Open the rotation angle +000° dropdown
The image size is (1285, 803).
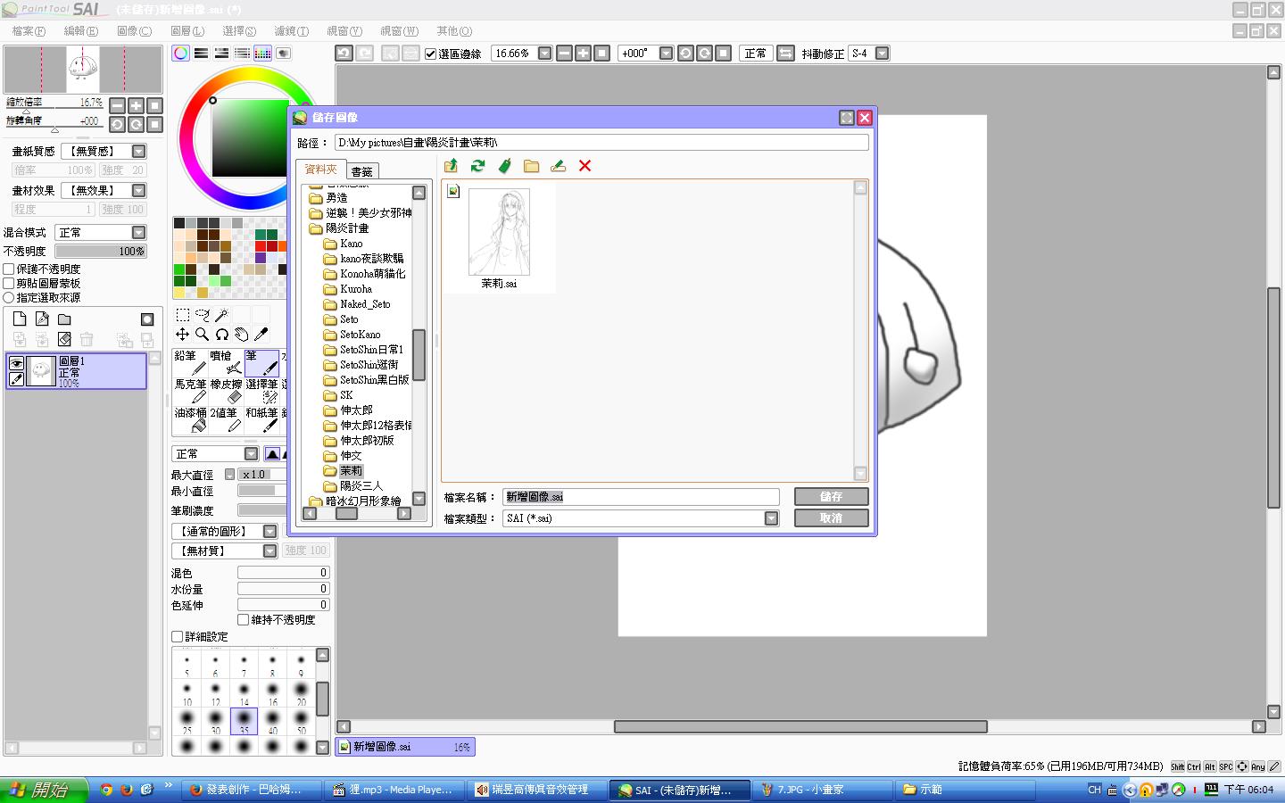pyautogui.click(x=666, y=54)
